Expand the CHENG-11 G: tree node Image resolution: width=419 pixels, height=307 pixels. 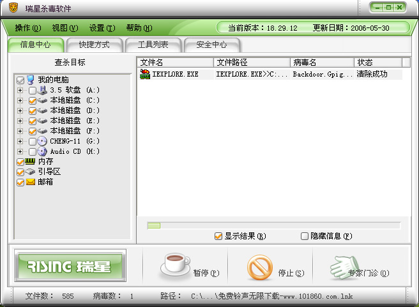coord(20,141)
